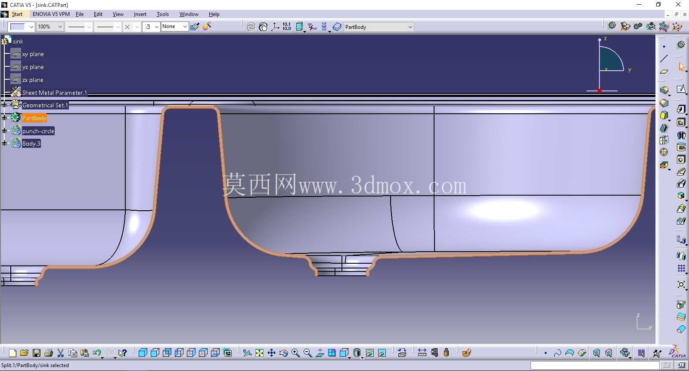Click the Painter brush icon

tap(195, 27)
